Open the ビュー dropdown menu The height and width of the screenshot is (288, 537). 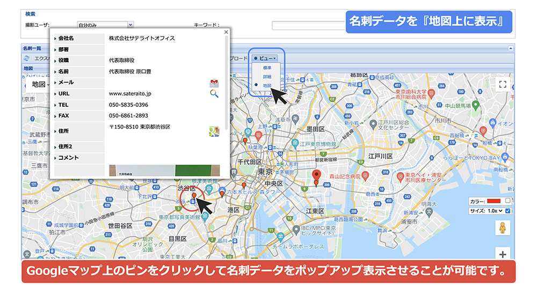tap(265, 58)
